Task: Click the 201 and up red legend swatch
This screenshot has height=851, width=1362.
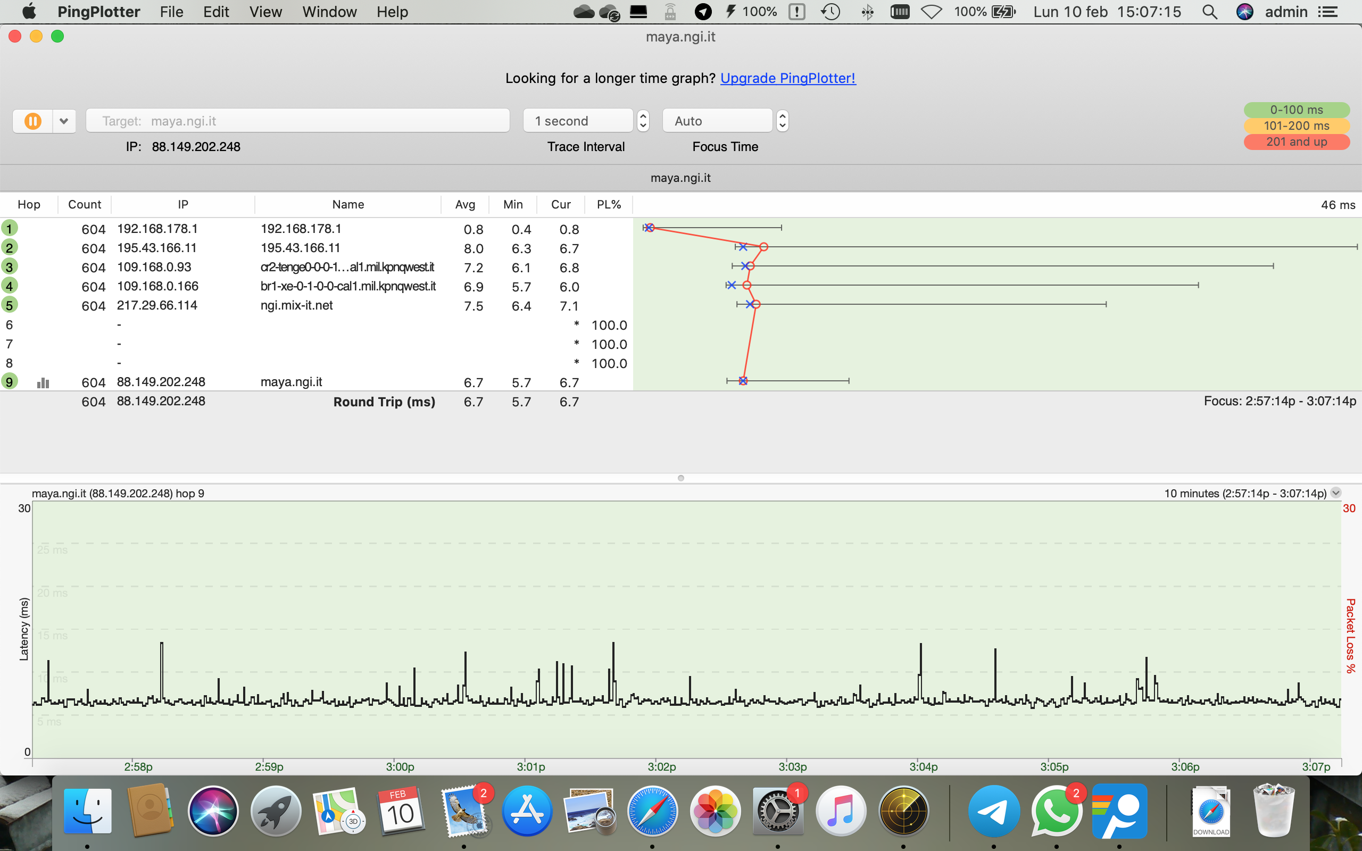Action: tap(1296, 142)
